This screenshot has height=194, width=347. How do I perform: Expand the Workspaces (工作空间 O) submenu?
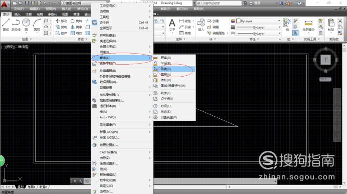122,6
